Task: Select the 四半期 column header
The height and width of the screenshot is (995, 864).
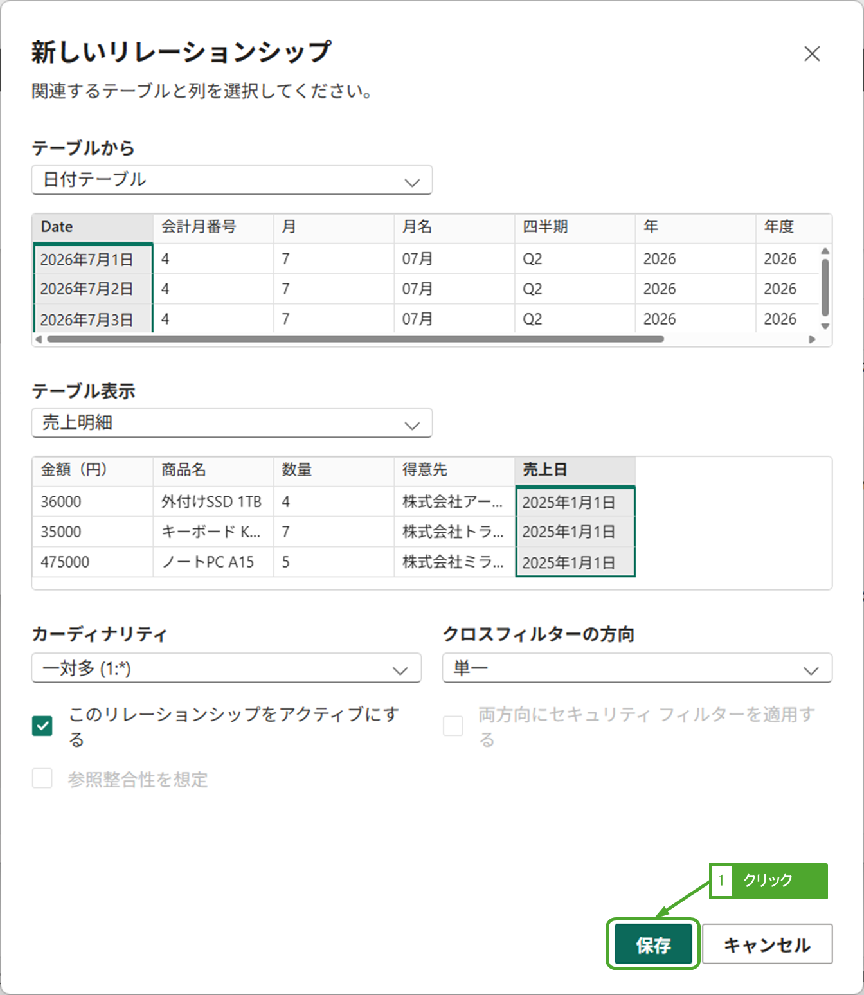Action: click(x=574, y=227)
